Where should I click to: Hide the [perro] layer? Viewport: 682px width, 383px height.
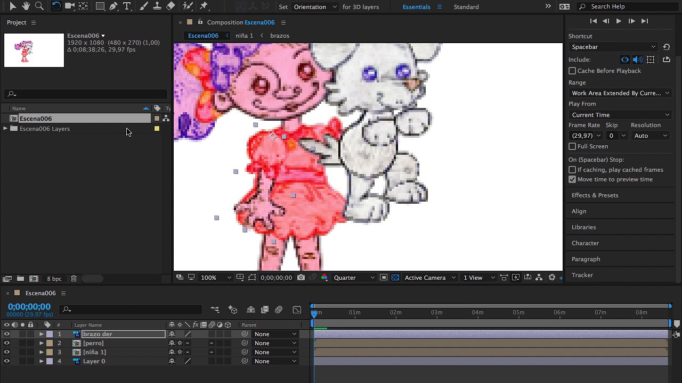coord(6,343)
